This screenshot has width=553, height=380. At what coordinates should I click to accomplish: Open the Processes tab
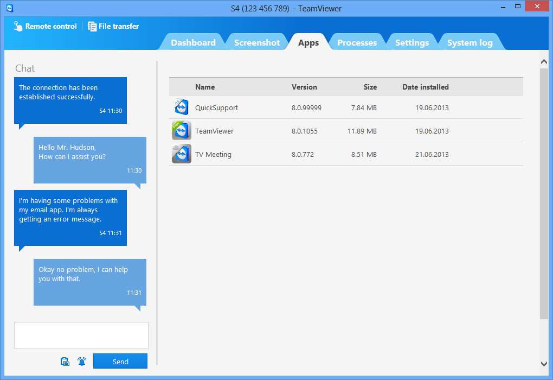(x=357, y=42)
